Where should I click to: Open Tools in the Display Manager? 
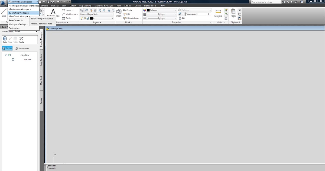(21, 40)
